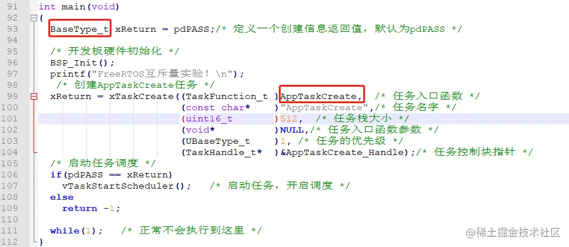Click line number 107 in the gutter

[x=9, y=186]
